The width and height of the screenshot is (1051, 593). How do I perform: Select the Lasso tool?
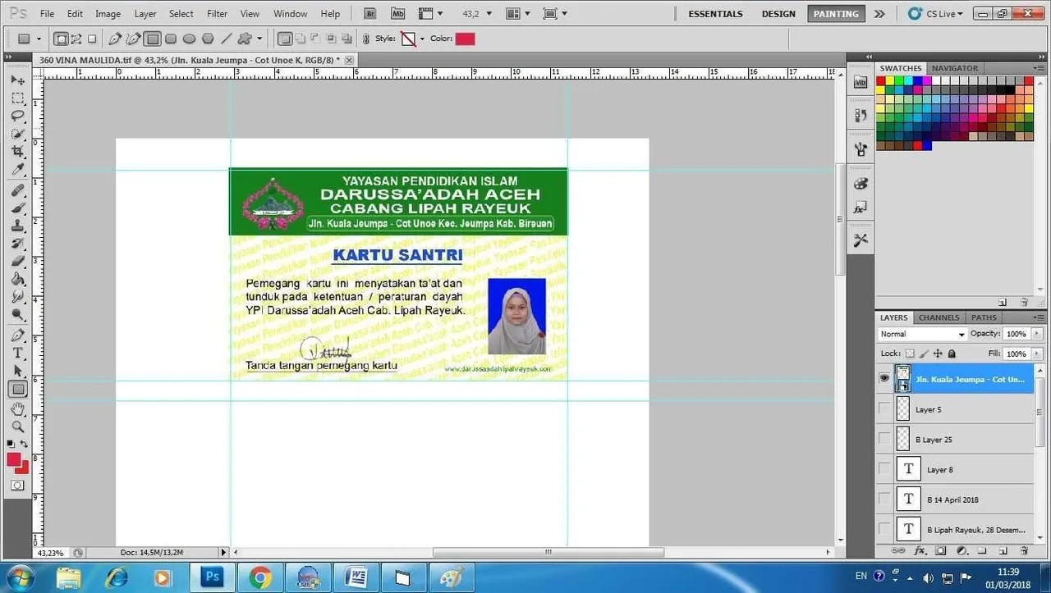point(18,116)
